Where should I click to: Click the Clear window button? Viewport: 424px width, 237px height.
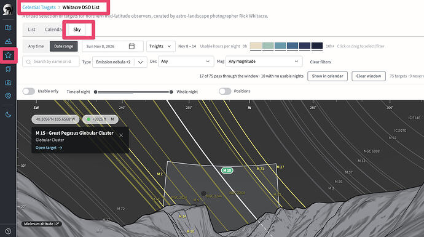click(369, 76)
